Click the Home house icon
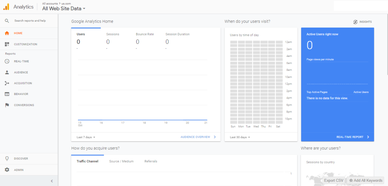The height and width of the screenshot is (186, 388). 7,33
